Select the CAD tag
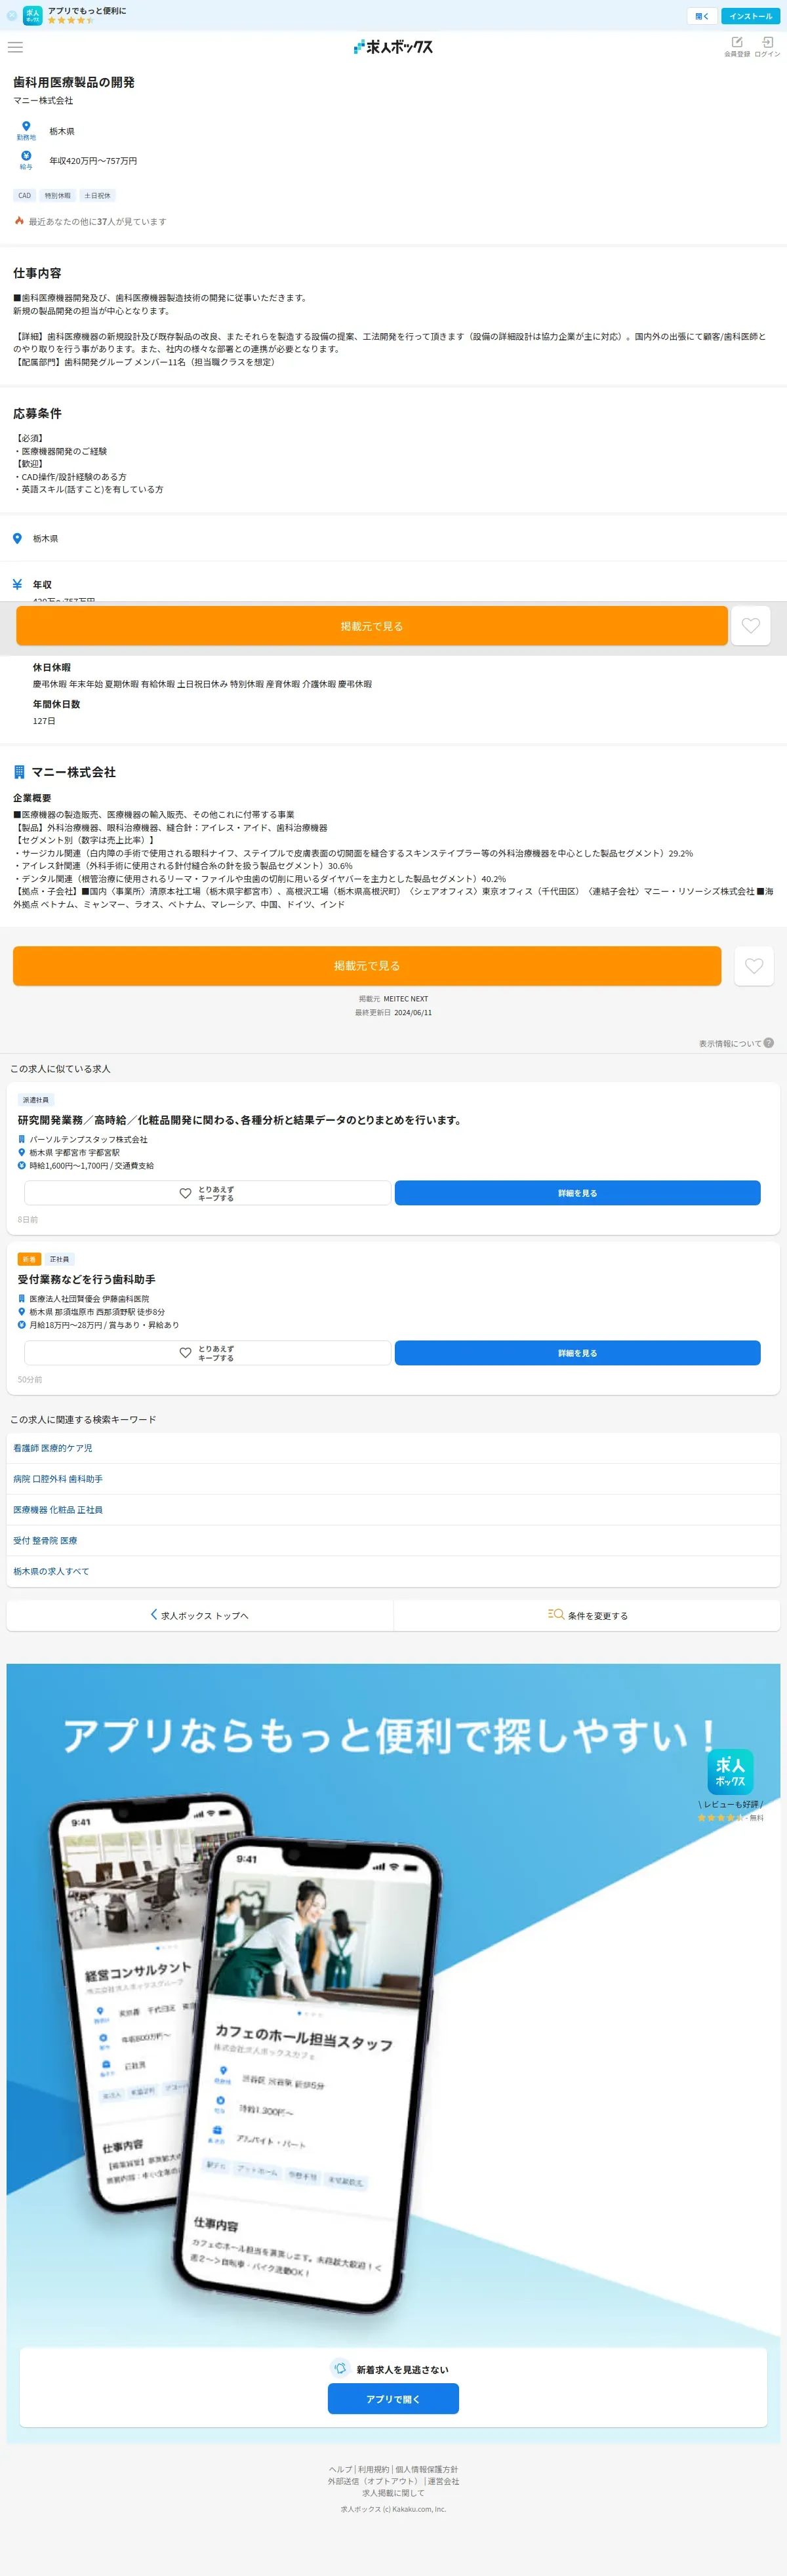This screenshot has width=787, height=2576. click(25, 196)
